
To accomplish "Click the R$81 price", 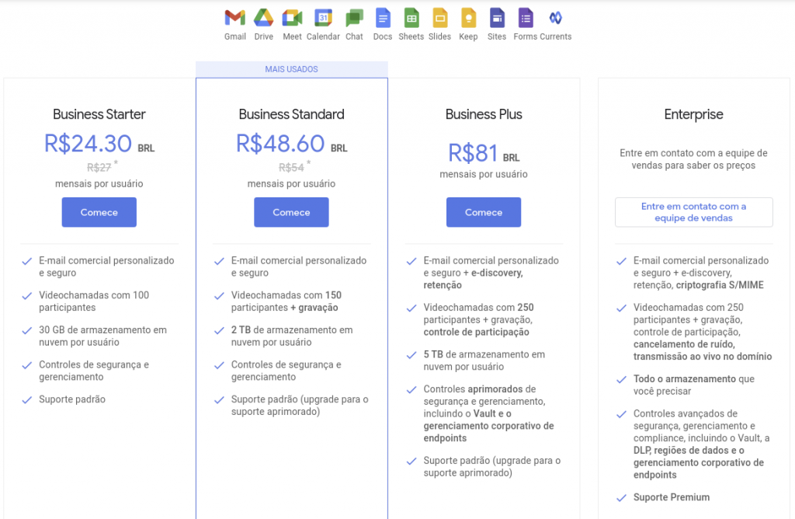I will 473,153.
